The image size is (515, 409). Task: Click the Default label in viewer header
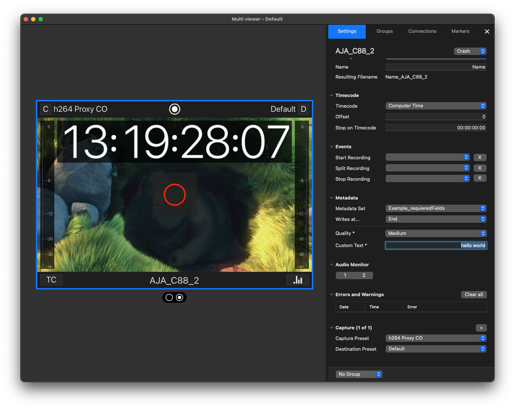283,109
